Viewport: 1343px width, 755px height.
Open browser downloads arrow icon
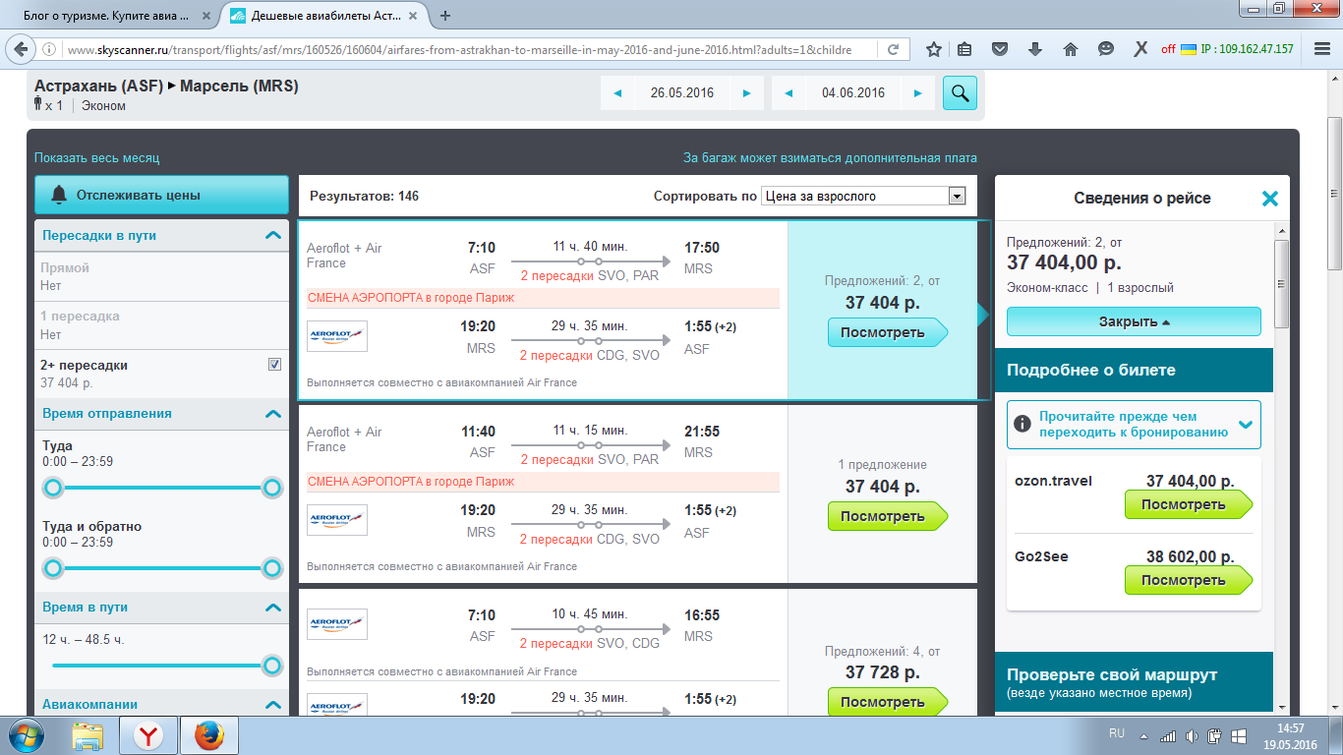[x=1035, y=49]
